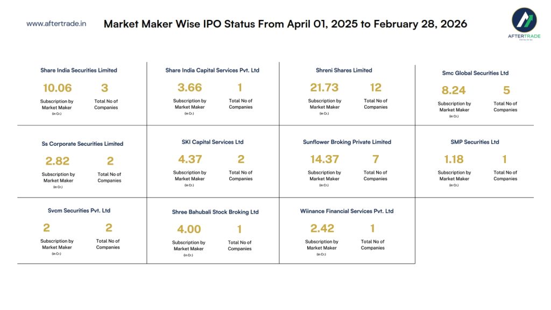551x310 pixels.
Task: Click the 14.37 subscription figure
Action: [324, 159]
